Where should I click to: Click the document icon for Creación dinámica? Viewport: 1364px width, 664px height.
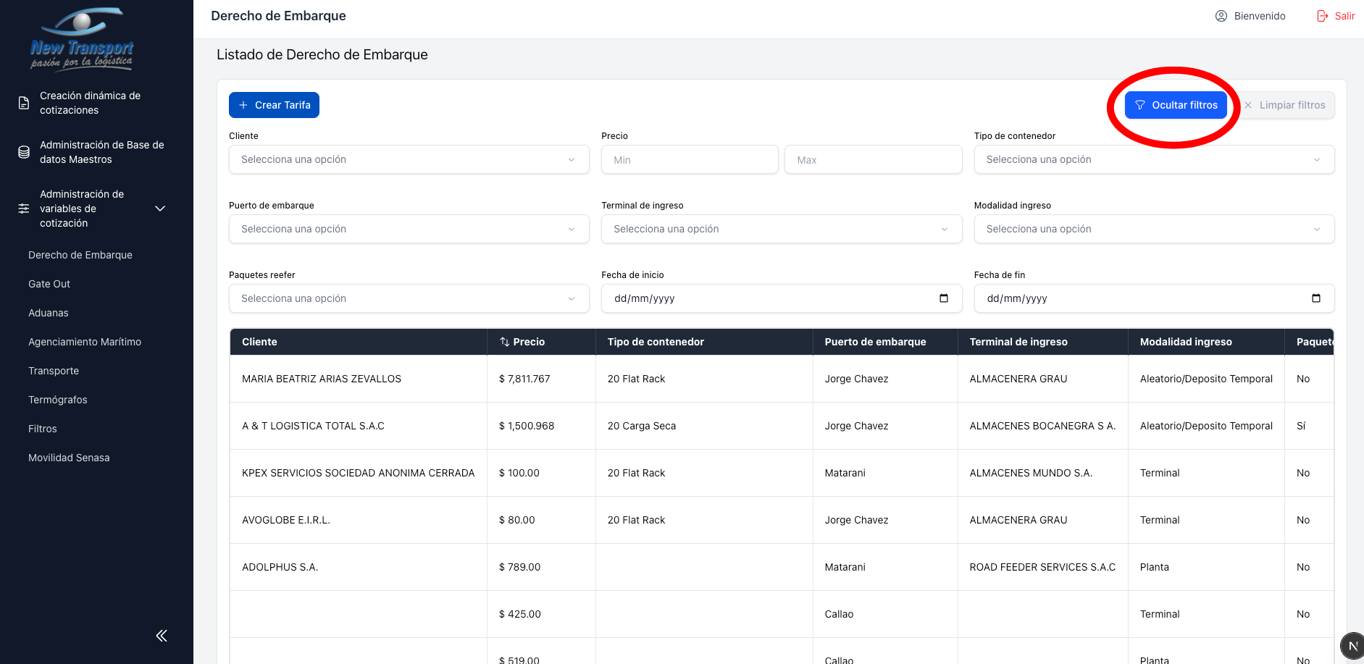[x=24, y=103]
